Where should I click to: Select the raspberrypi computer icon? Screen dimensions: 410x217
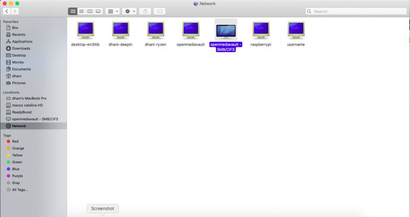click(261, 30)
